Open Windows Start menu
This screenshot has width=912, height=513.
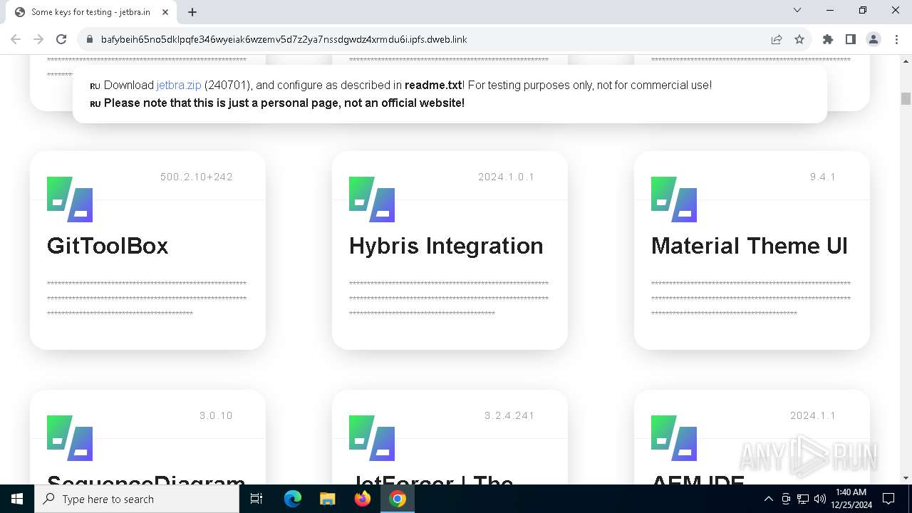coord(17,499)
